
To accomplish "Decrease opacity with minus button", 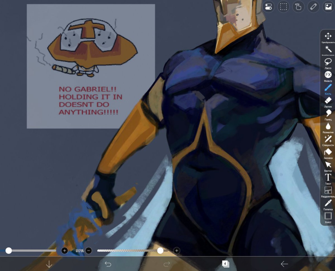I will (88, 251).
